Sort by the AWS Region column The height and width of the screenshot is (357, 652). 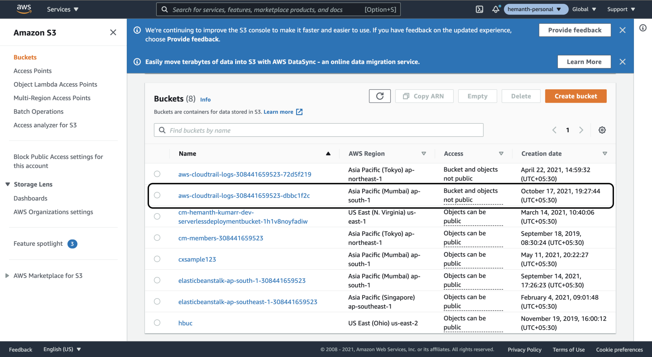[424, 154]
